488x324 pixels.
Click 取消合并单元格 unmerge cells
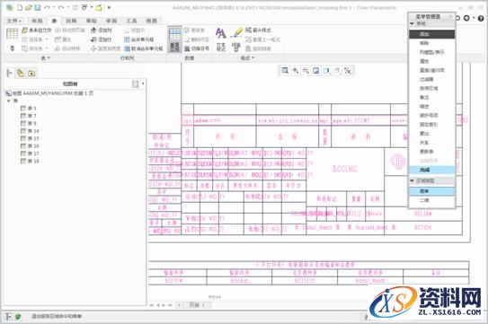[144, 48]
